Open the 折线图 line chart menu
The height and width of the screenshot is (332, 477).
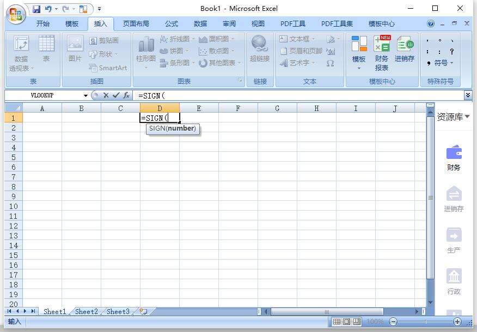pos(177,39)
